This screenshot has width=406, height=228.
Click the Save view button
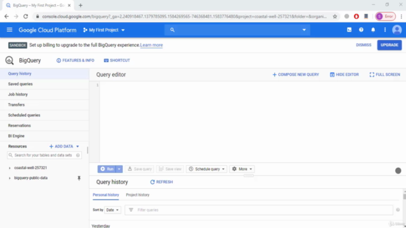[170, 169]
